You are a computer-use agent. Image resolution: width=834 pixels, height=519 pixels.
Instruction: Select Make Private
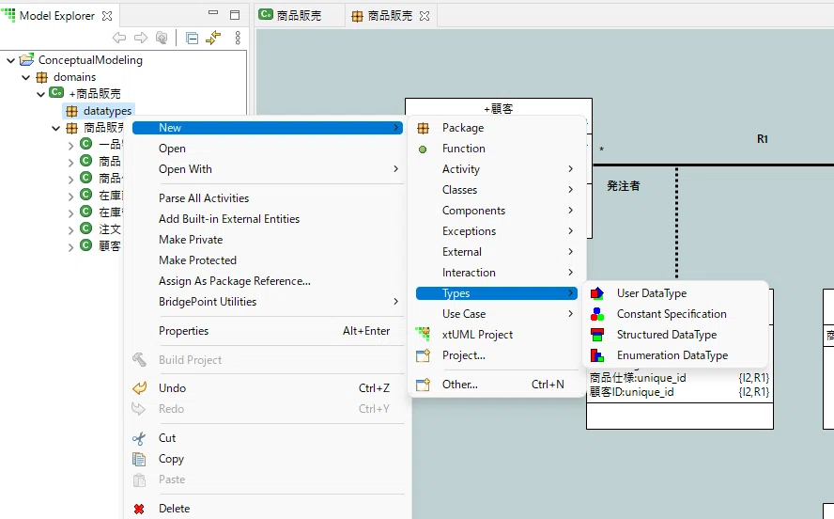pyautogui.click(x=268, y=240)
